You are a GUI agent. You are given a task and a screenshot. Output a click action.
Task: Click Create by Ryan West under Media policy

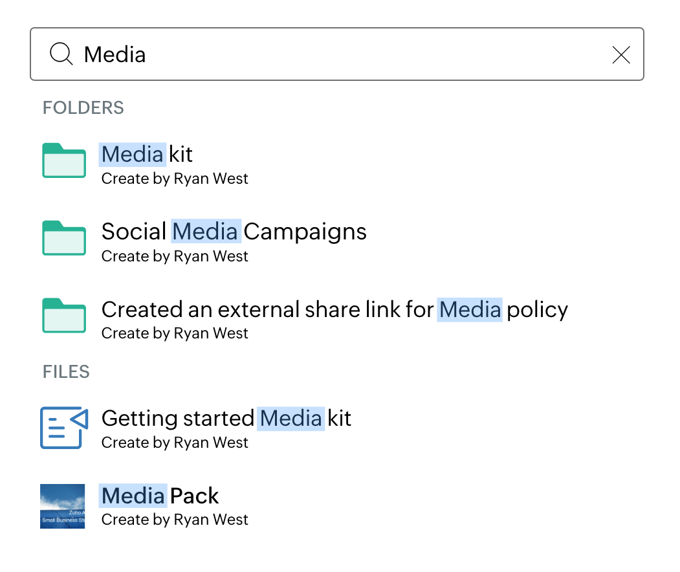click(x=175, y=334)
